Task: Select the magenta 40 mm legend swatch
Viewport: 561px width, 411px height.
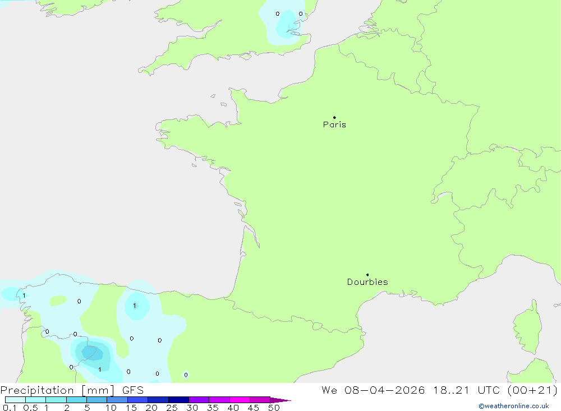Action: 240,400
